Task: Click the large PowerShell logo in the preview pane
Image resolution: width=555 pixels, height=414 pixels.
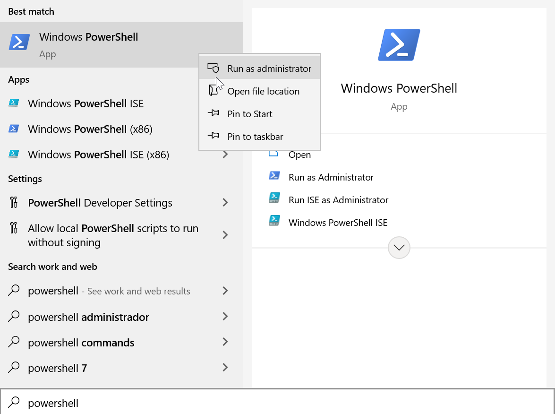Action: (398, 44)
